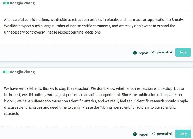Open the permalink text link for comment #11
193x139 pixels.
165,134
